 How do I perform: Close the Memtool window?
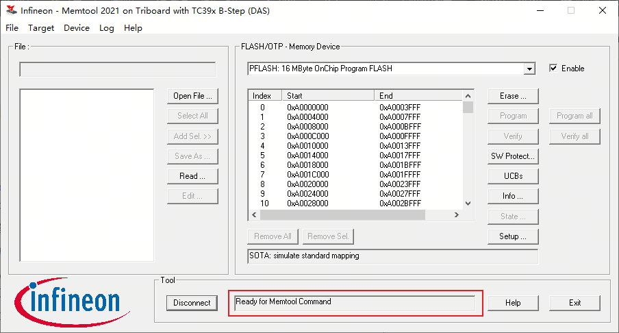pos(603,11)
